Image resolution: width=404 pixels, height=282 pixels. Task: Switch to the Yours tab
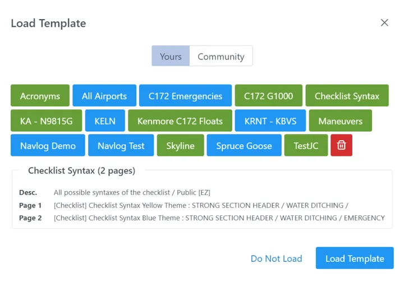point(171,56)
